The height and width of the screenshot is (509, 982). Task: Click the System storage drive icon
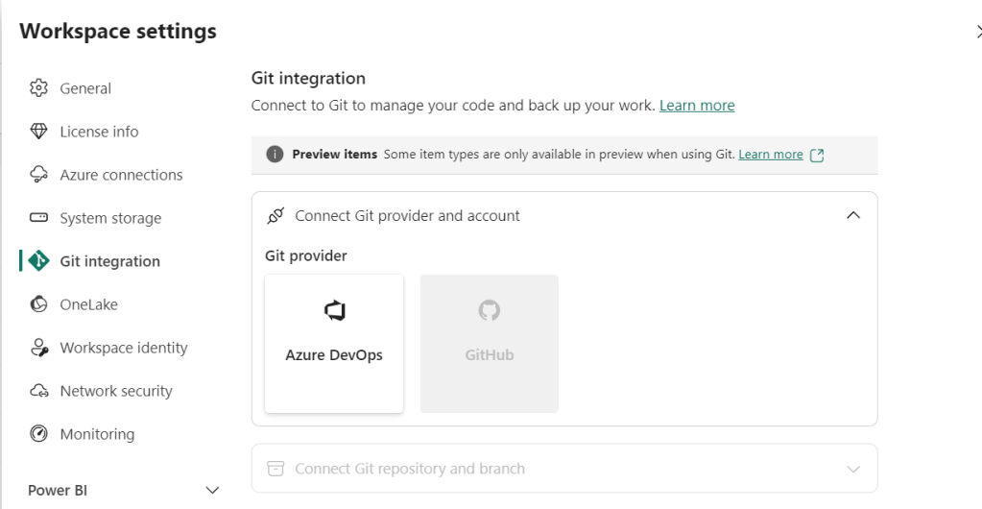coord(38,218)
